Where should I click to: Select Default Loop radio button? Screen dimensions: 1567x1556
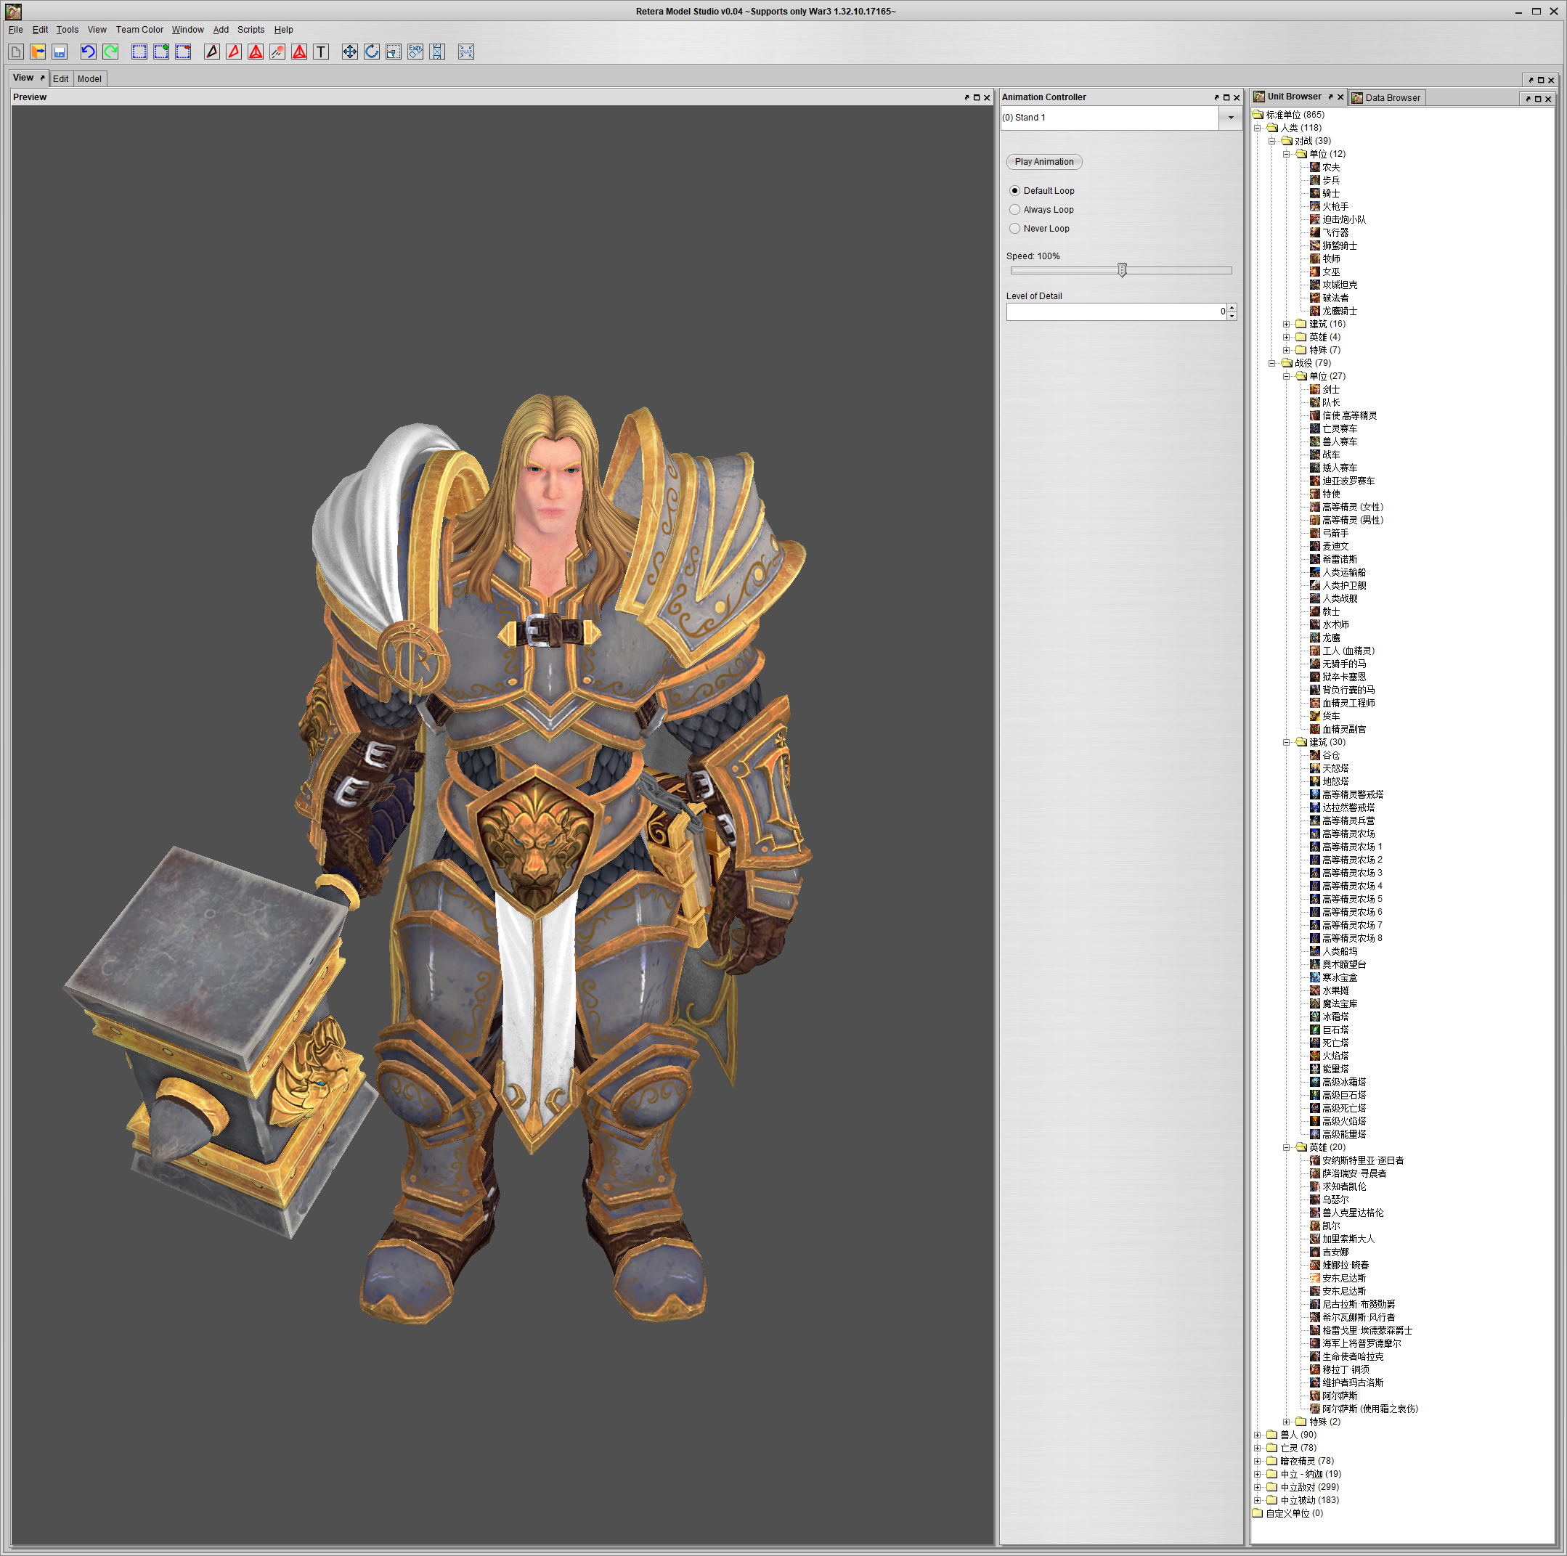(x=1014, y=190)
